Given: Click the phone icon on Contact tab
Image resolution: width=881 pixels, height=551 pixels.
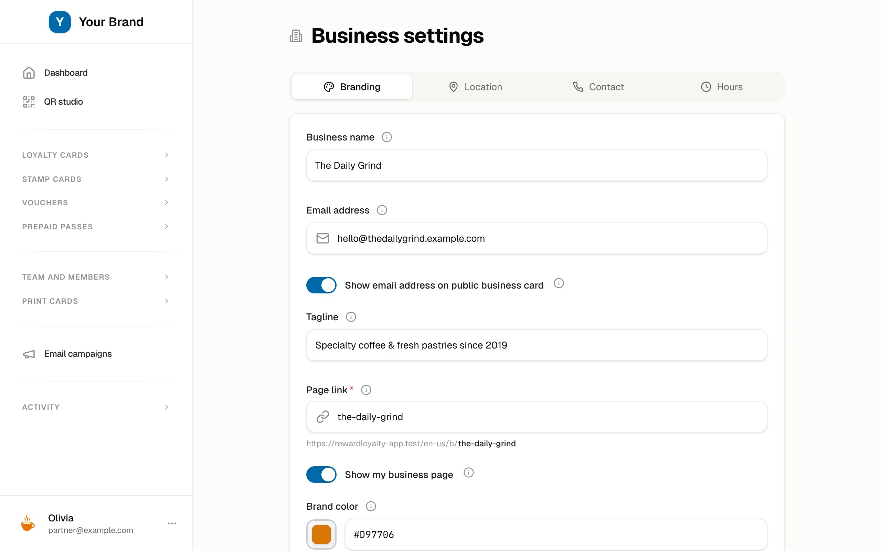Looking at the screenshot, I should [x=578, y=87].
